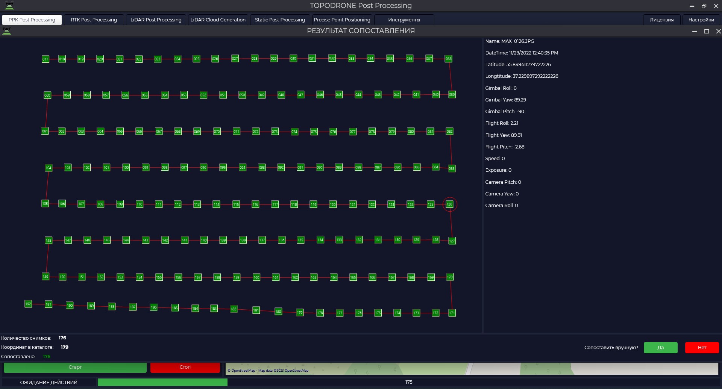Screen dimensions: 722x389
Task: Select photo marker 126 circled in red
Action: click(x=449, y=204)
